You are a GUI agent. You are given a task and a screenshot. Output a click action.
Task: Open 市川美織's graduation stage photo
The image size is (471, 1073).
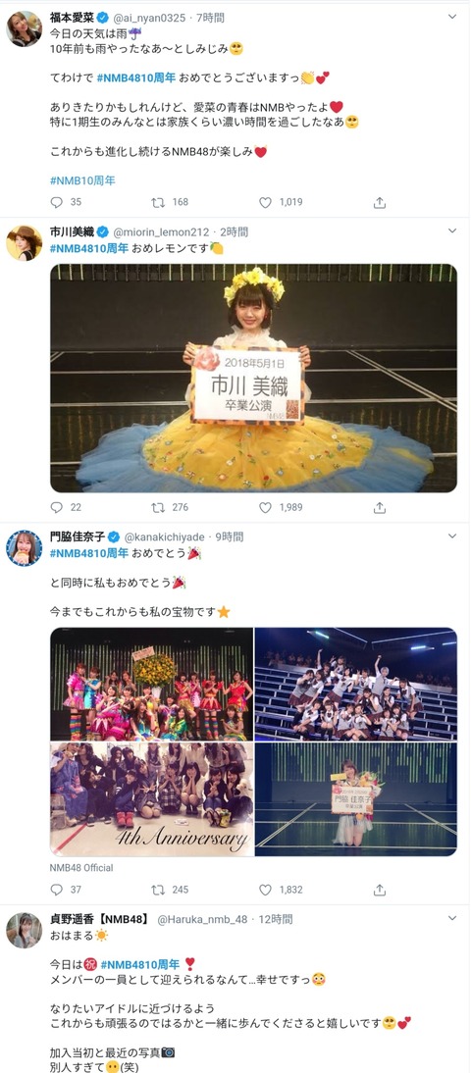tap(253, 378)
